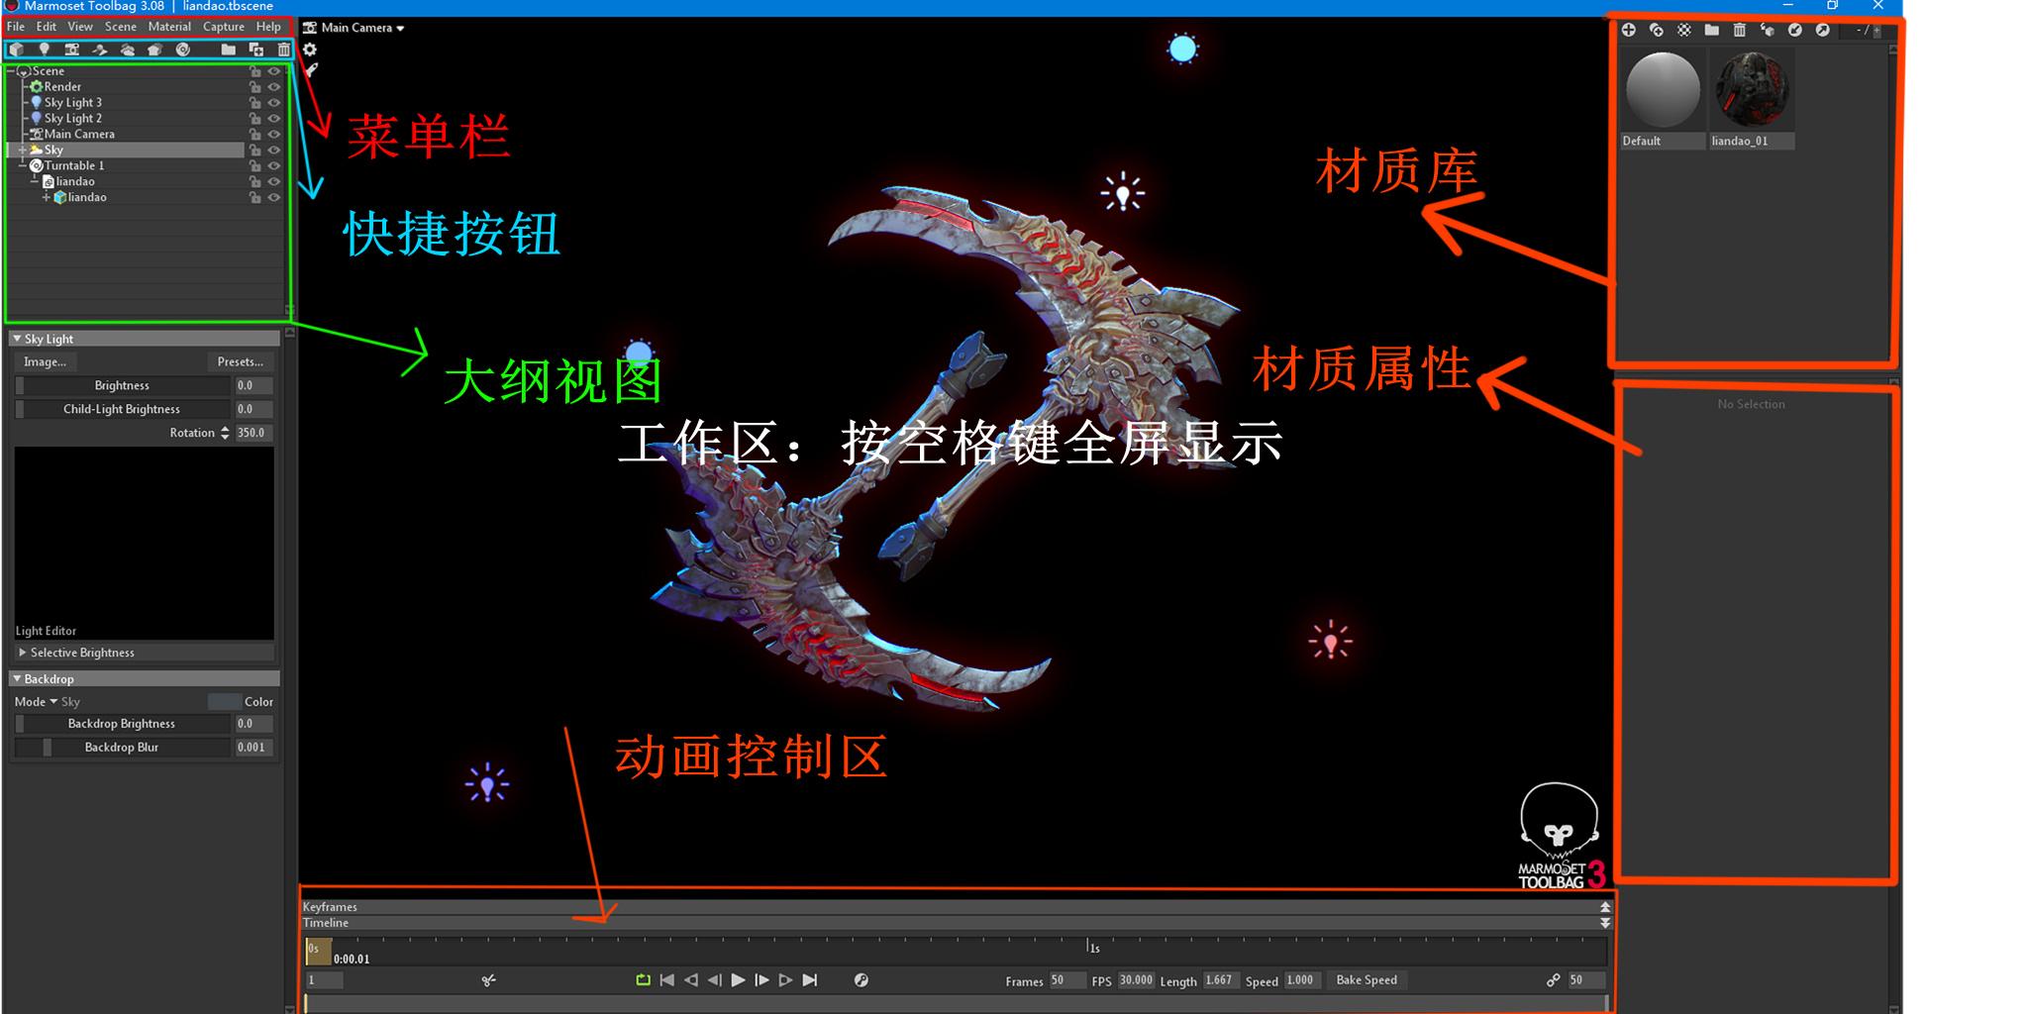Create a new material with plus icon
2028x1014 pixels.
click(x=1628, y=30)
